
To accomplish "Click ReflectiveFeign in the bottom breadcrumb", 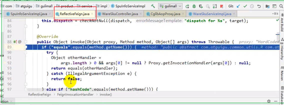I will click(39, 94).
